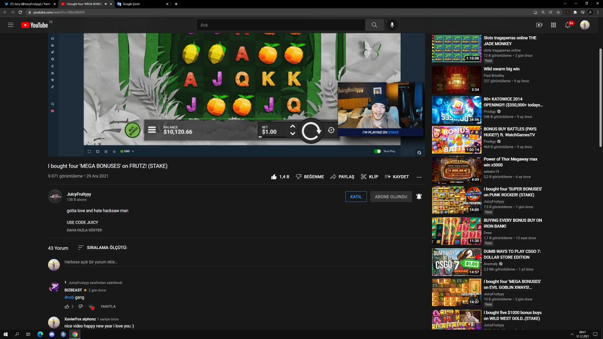Open the Windows Start menu

coord(6,334)
